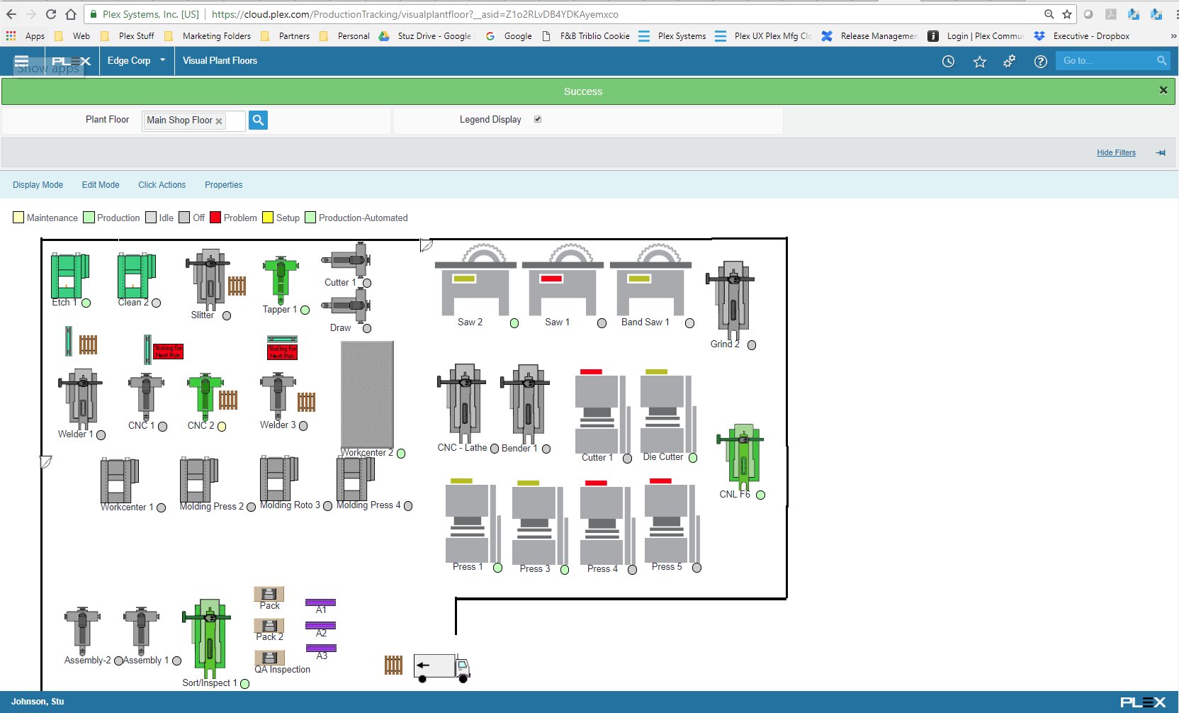Click the red Problem legend swatch
1179x713 pixels.
[215, 218]
